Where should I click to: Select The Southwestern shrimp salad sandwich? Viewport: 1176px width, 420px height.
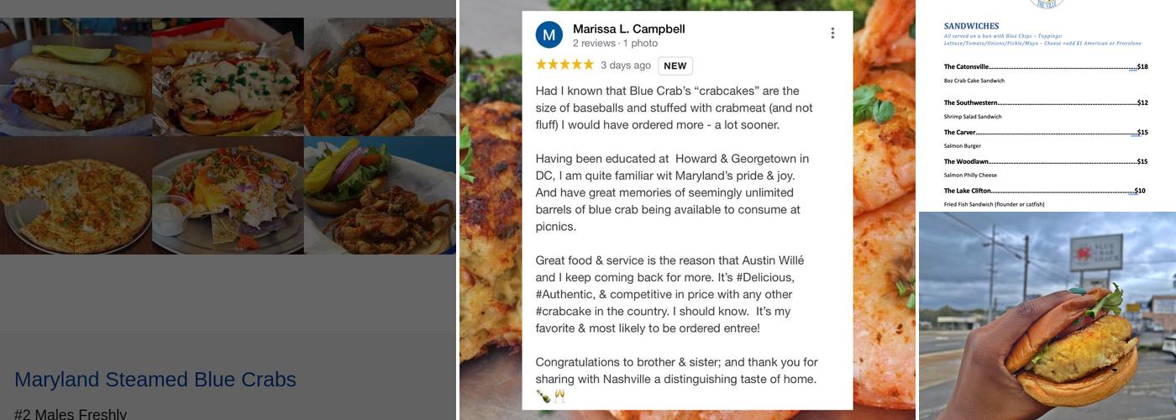pos(1046,109)
